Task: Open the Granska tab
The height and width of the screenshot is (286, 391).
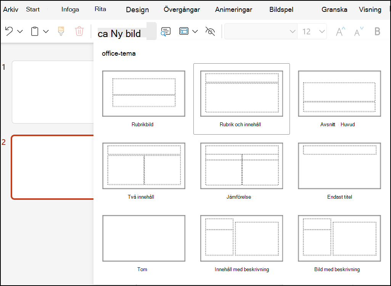Action: click(335, 10)
